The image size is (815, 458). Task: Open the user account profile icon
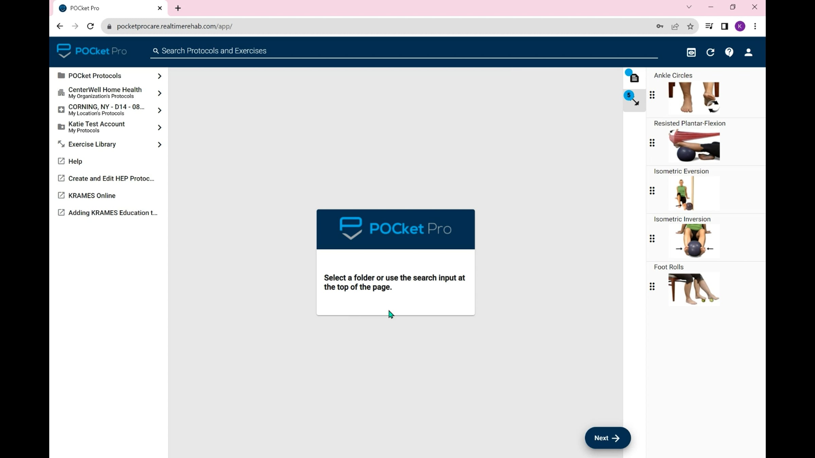coord(748,52)
